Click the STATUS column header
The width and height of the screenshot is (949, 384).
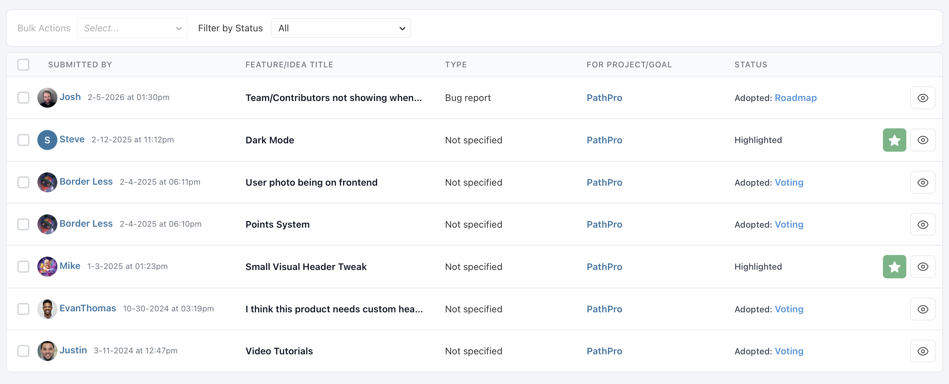tap(750, 64)
